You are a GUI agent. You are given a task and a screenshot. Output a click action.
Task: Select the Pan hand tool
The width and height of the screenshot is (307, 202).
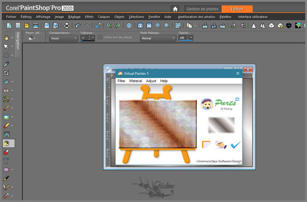coord(6,37)
